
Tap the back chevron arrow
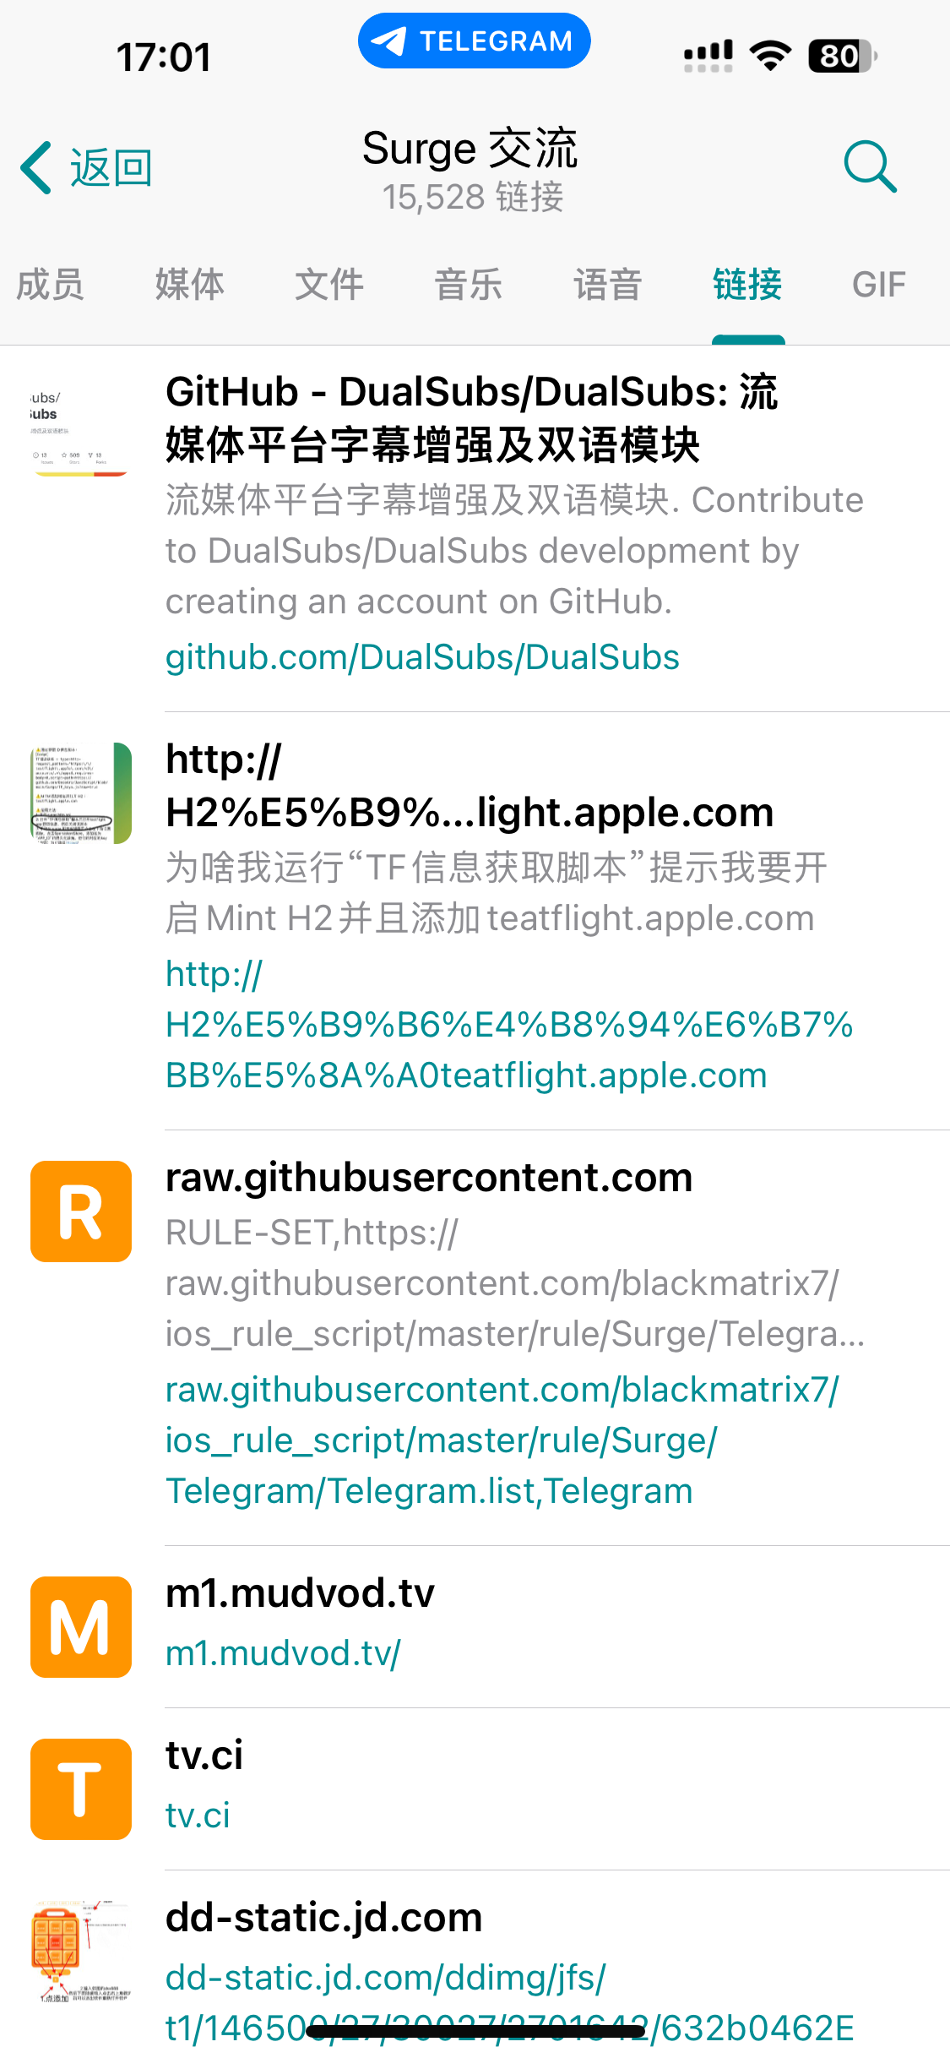36,167
